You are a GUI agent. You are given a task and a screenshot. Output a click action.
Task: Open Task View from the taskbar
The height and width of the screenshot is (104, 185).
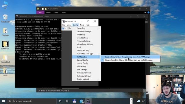pyautogui.click(x=67, y=101)
